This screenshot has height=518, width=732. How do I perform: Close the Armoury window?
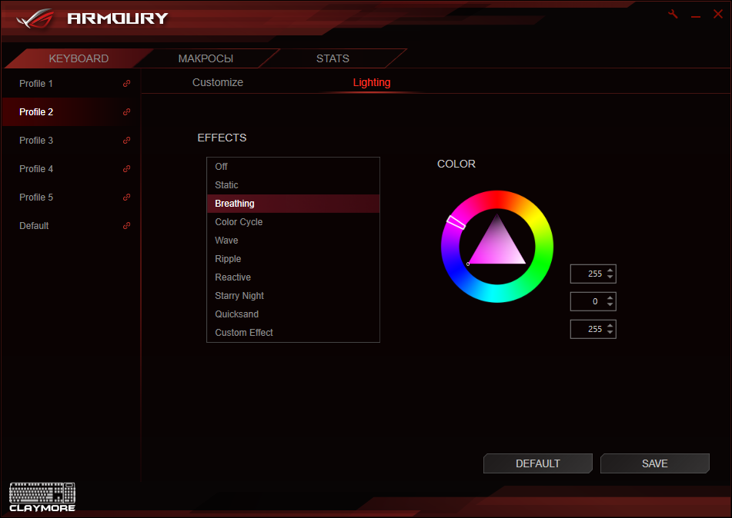click(718, 14)
